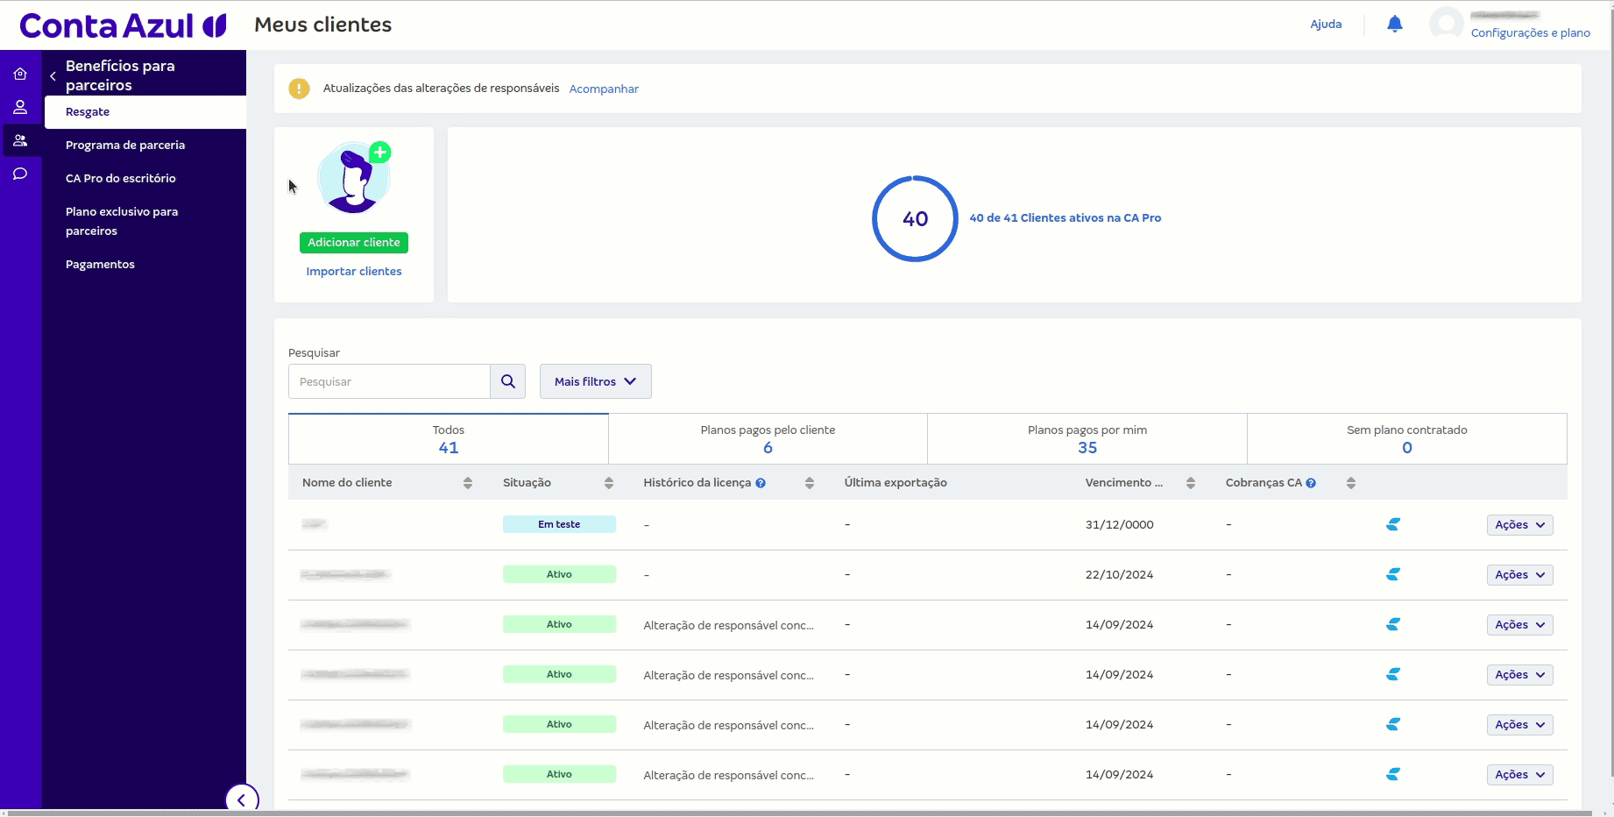The image size is (1614, 817).
Task: Open Ações dropdown for 22/10/2024 row
Action: coord(1520,574)
